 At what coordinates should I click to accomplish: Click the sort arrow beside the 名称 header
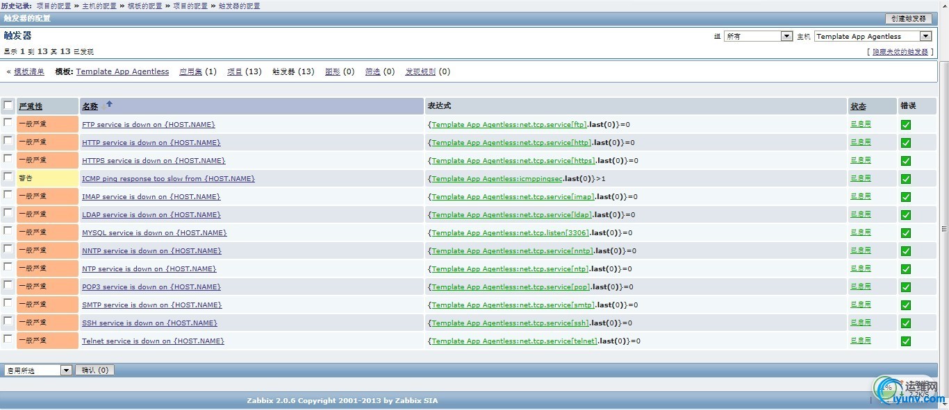pyautogui.click(x=109, y=104)
